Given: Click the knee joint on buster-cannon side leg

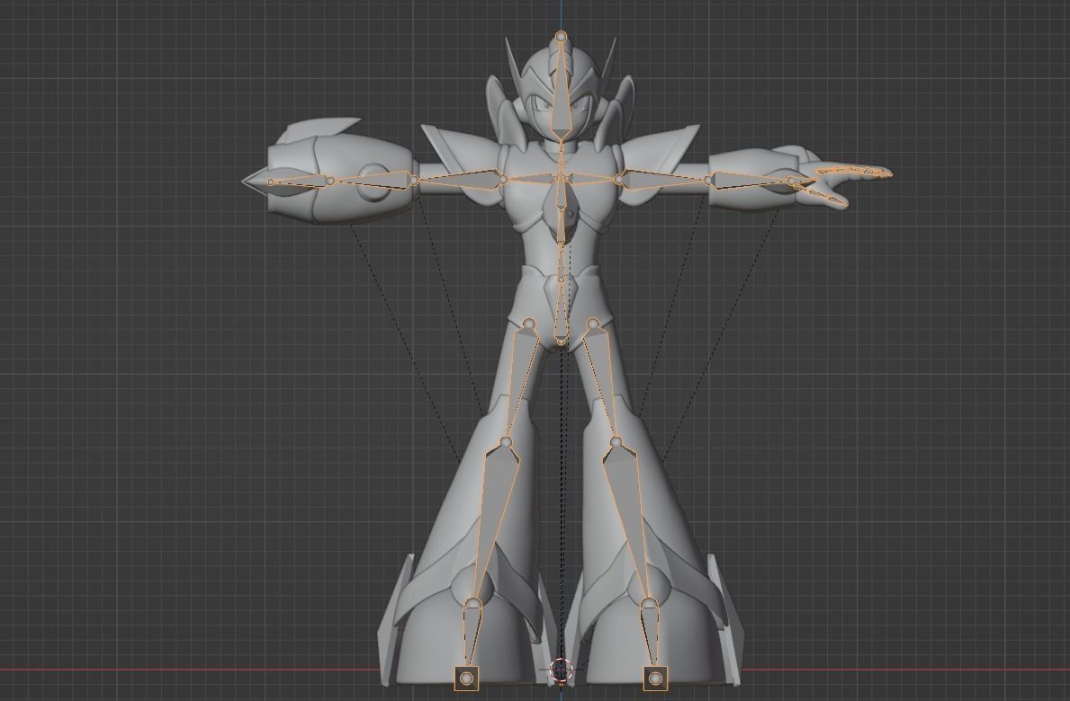Looking at the screenshot, I should (506, 443).
